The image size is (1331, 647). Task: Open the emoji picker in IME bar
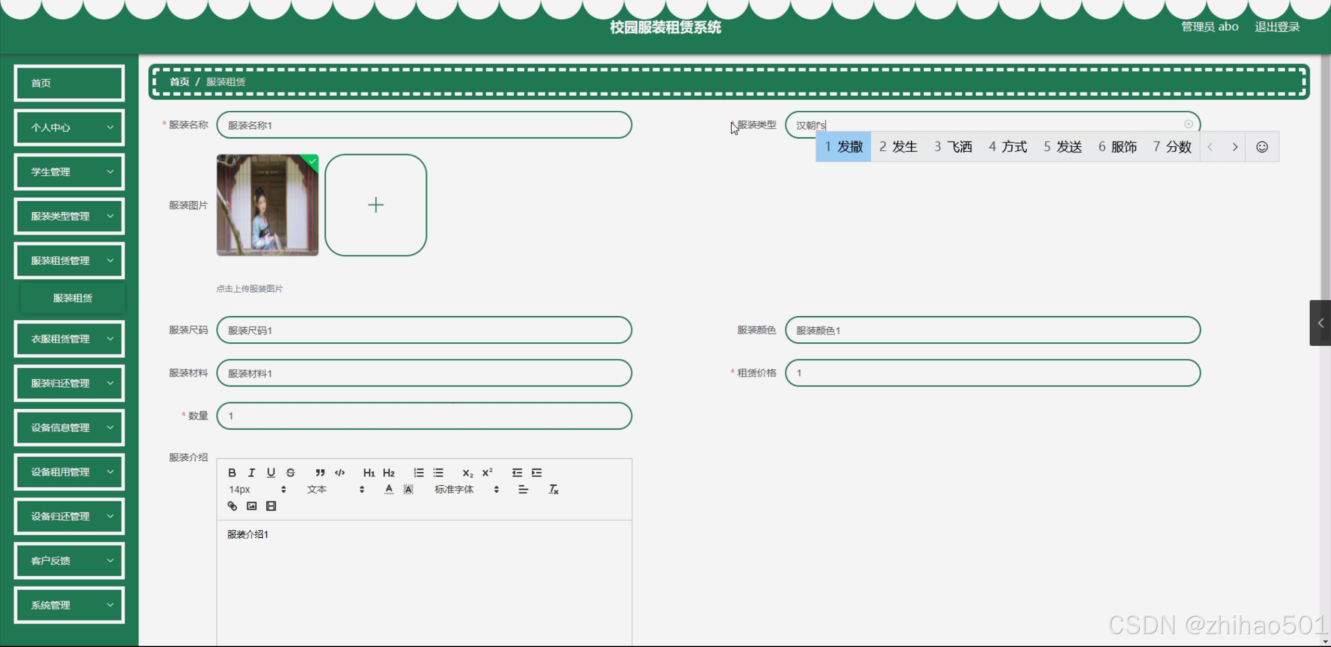coord(1262,147)
